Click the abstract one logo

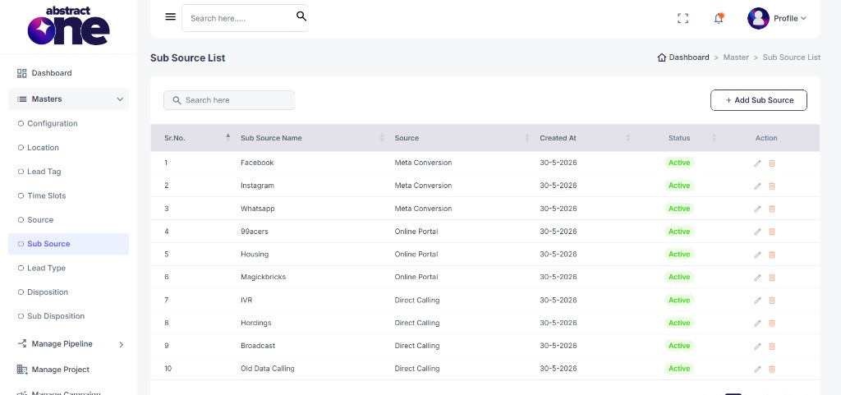click(x=69, y=25)
